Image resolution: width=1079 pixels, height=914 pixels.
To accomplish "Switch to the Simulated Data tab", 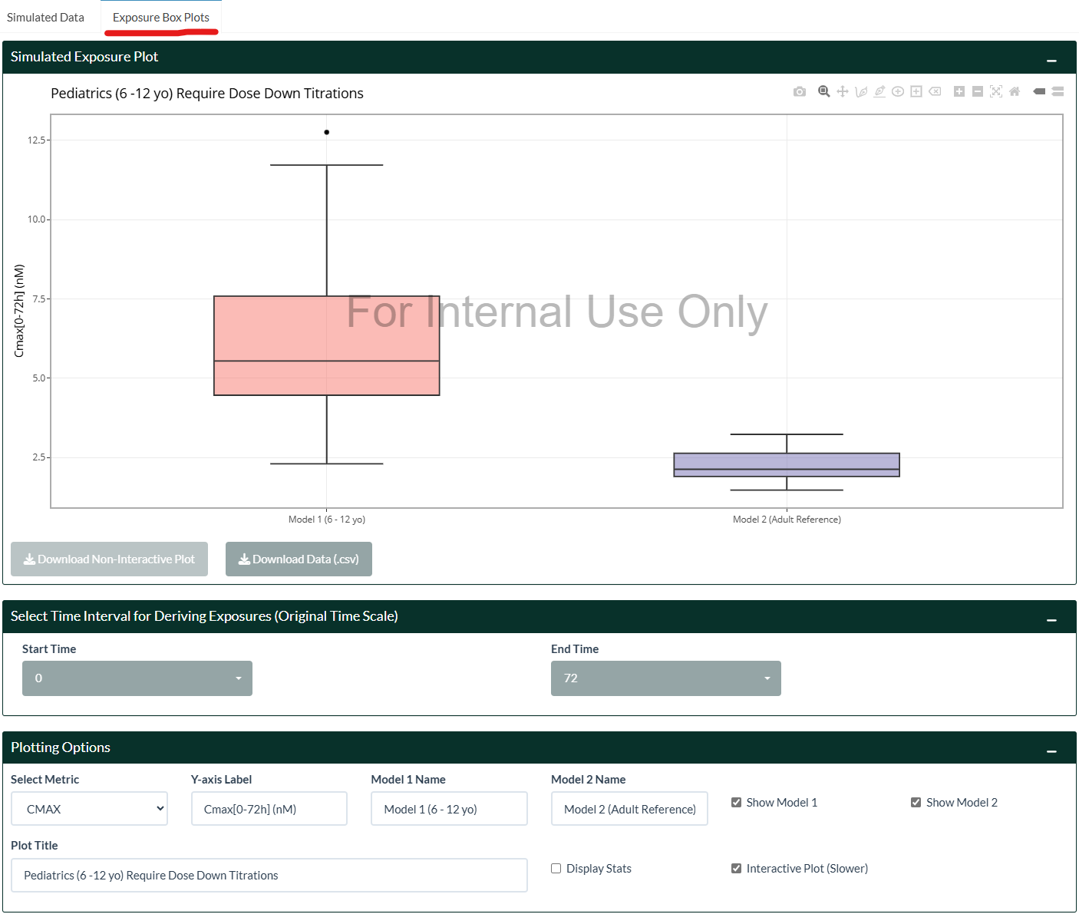I will [46, 17].
